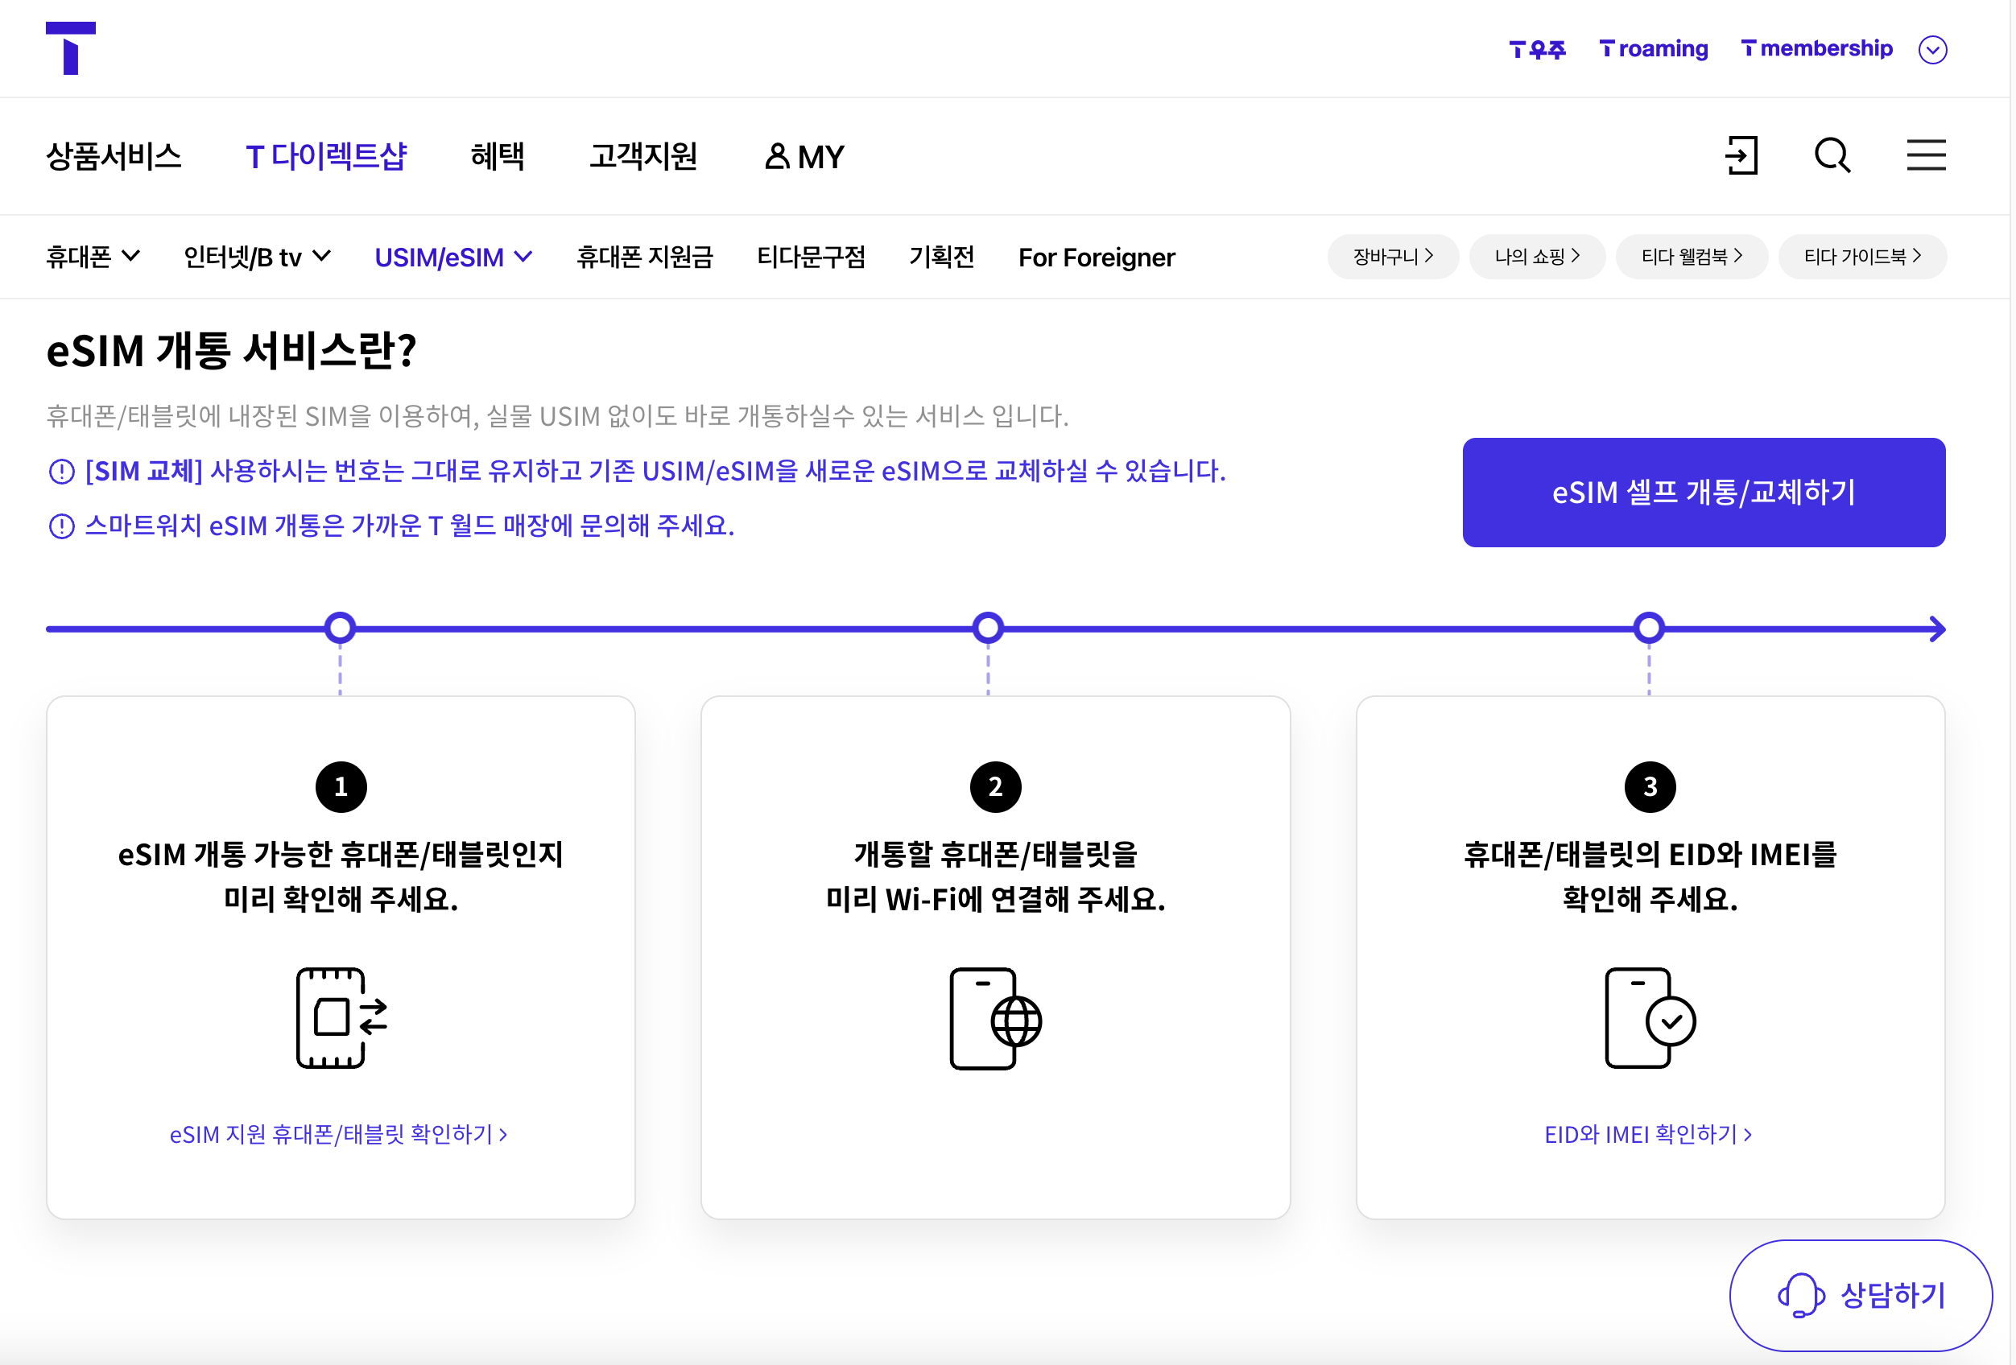Click the phone with checkmark icon

pos(1650,1018)
